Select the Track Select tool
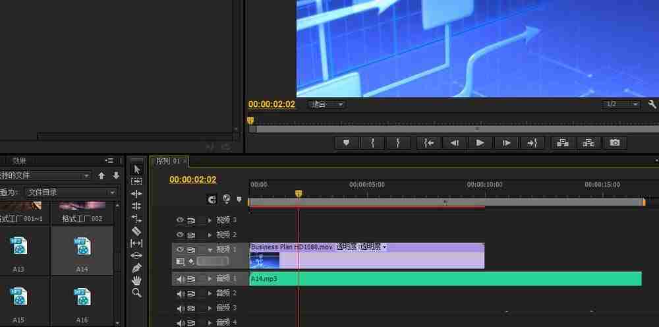 point(136,181)
